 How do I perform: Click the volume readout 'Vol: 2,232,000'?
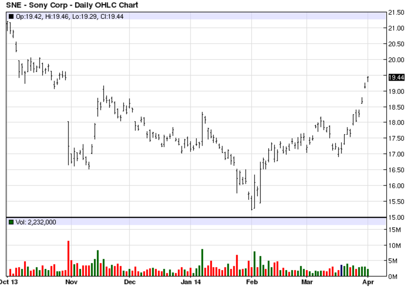(x=36, y=222)
